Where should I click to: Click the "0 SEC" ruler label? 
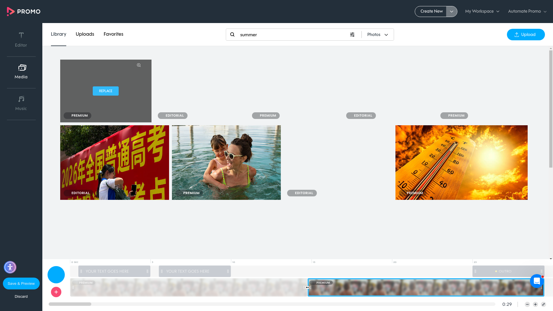[x=75, y=262]
